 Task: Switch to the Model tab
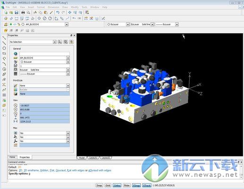(x=82, y=158)
